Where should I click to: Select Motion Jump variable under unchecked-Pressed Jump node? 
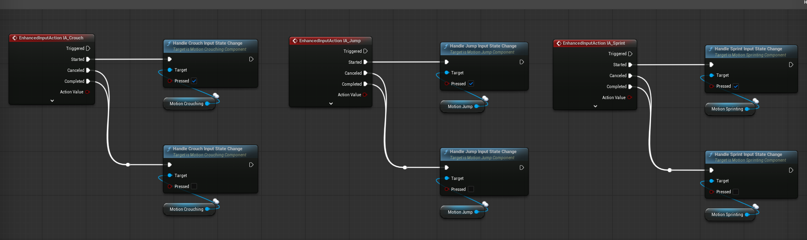pos(463,212)
